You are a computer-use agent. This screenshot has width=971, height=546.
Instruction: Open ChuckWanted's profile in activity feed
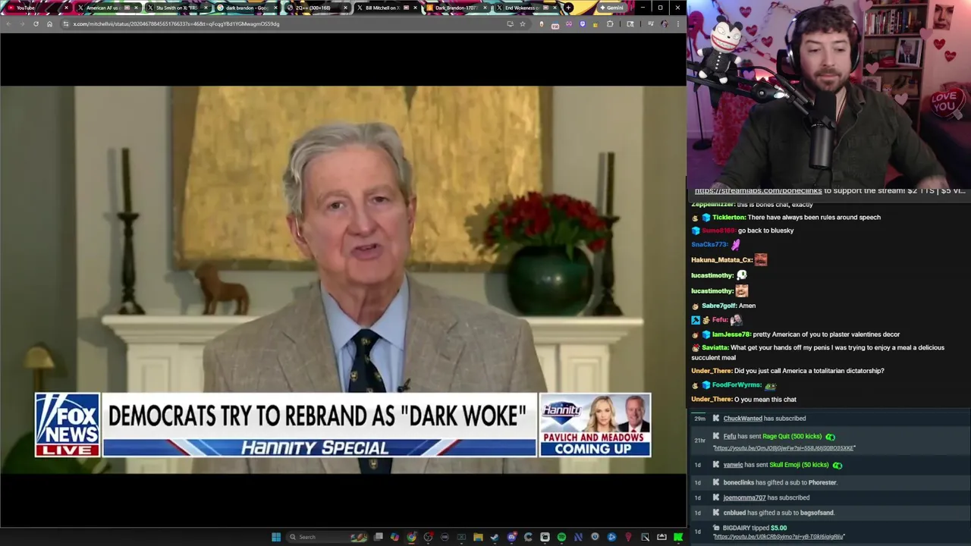(x=743, y=419)
